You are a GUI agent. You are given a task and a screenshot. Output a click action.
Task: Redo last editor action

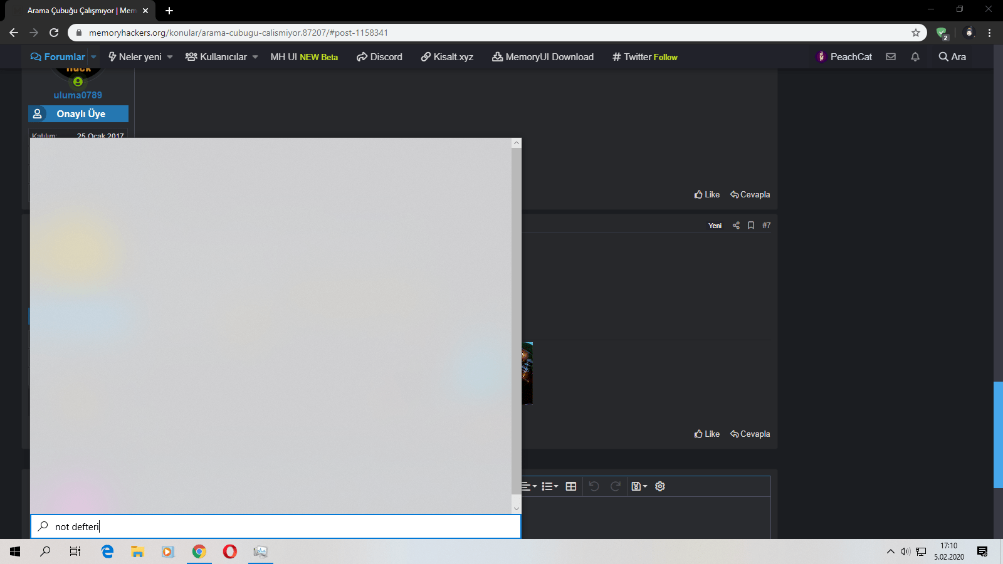point(616,486)
